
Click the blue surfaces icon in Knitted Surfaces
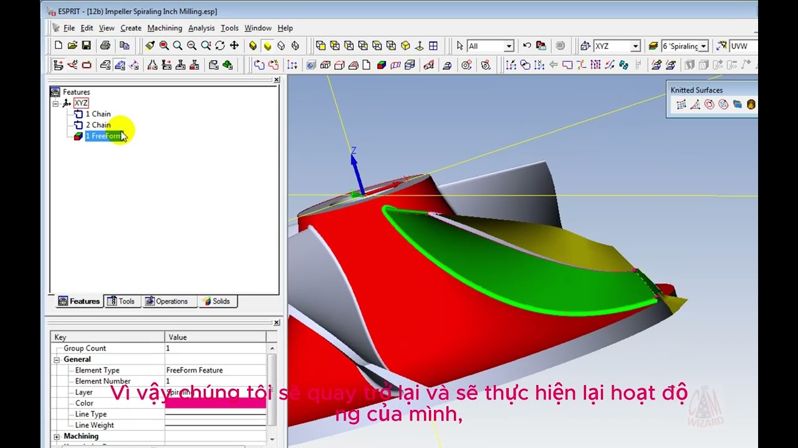(x=738, y=105)
